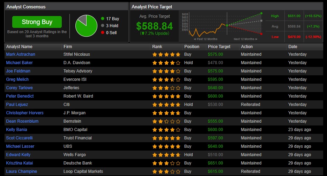
Task: Click the Position column header
Action: pos(192,47)
